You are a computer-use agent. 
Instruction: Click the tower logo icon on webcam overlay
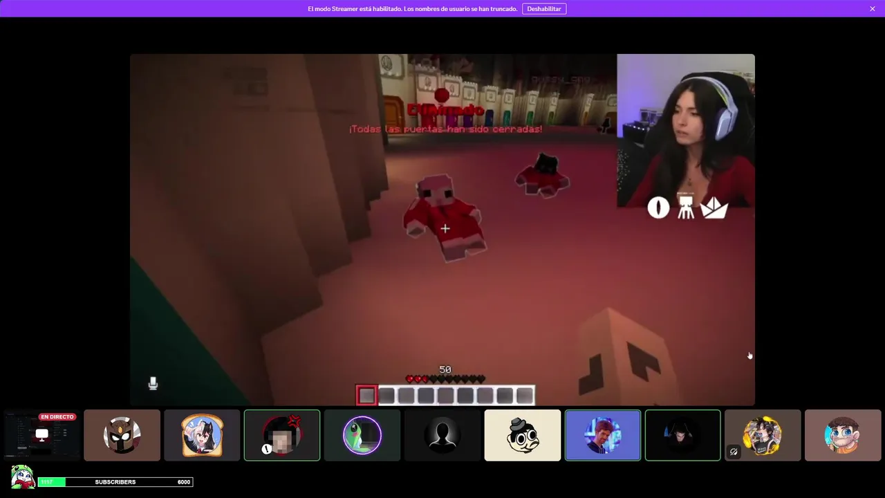tap(686, 207)
